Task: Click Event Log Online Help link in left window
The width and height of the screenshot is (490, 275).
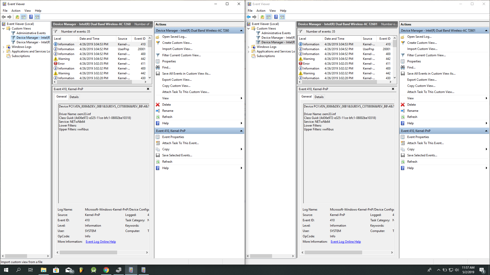Action: coord(101,242)
